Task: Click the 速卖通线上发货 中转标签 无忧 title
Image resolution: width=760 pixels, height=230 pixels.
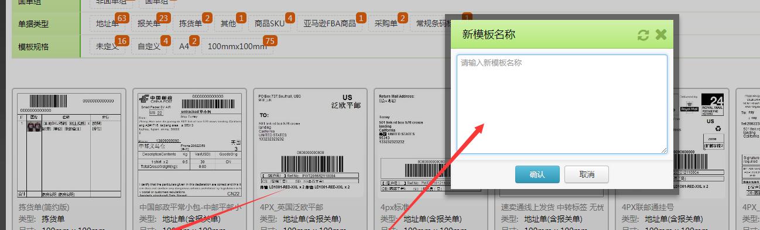Action: pyautogui.click(x=552, y=207)
